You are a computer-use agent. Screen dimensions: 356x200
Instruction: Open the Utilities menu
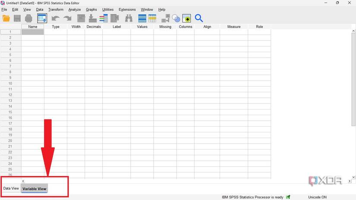tap(108, 9)
